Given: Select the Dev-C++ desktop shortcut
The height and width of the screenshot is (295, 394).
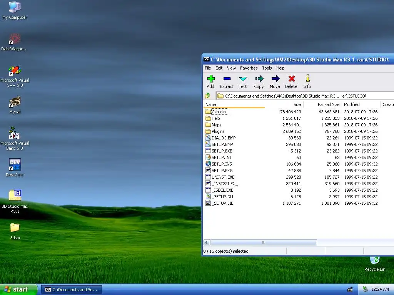Looking at the screenshot, I should (15, 168).
